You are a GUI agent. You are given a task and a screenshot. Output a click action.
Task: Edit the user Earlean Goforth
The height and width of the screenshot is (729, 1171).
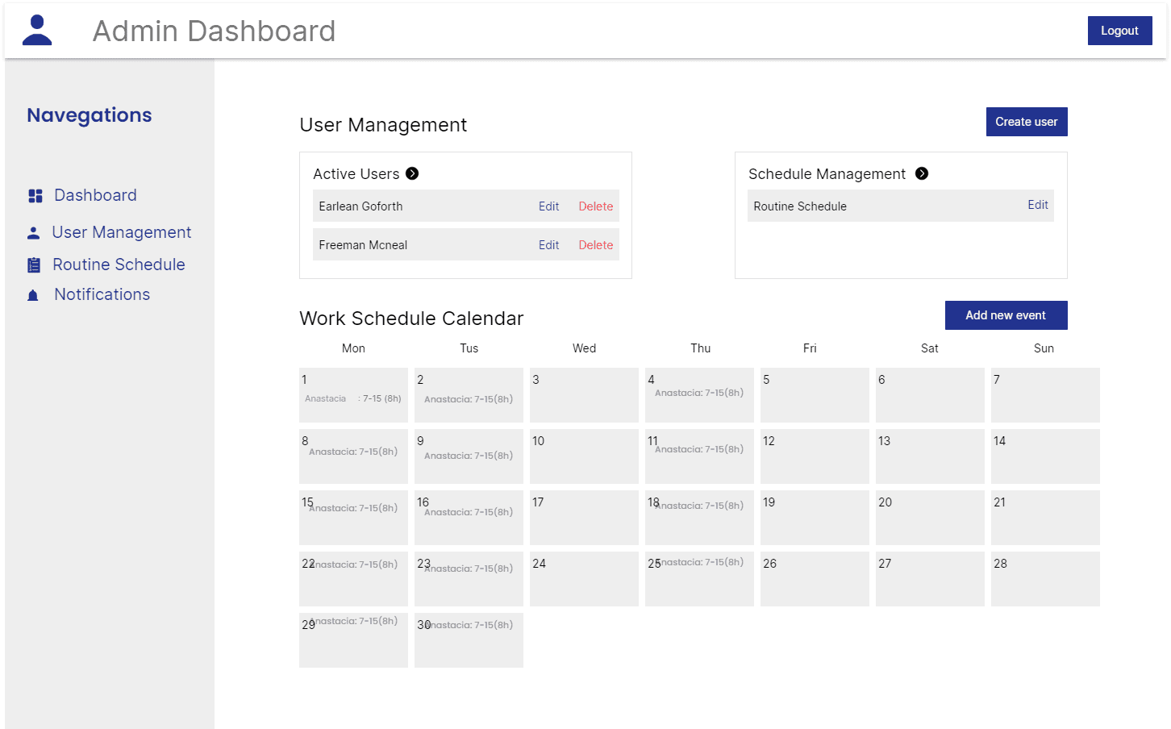pos(548,206)
